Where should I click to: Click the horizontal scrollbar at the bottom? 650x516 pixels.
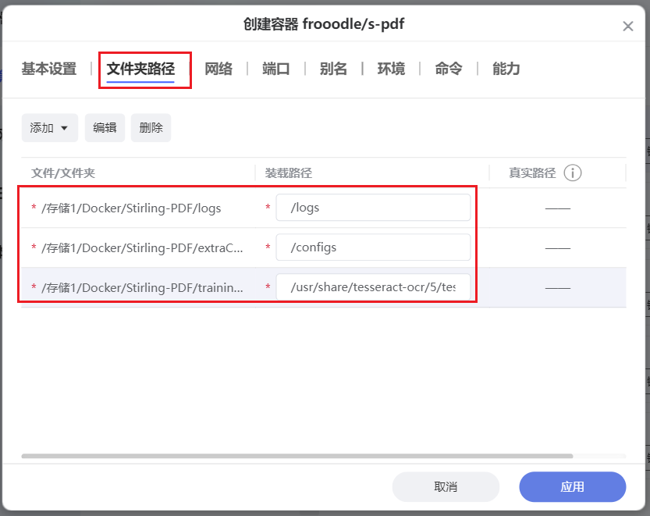(297, 456)
